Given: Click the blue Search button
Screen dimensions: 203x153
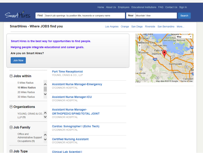Looking at the screenshot, I should click(x=184, y=16).
